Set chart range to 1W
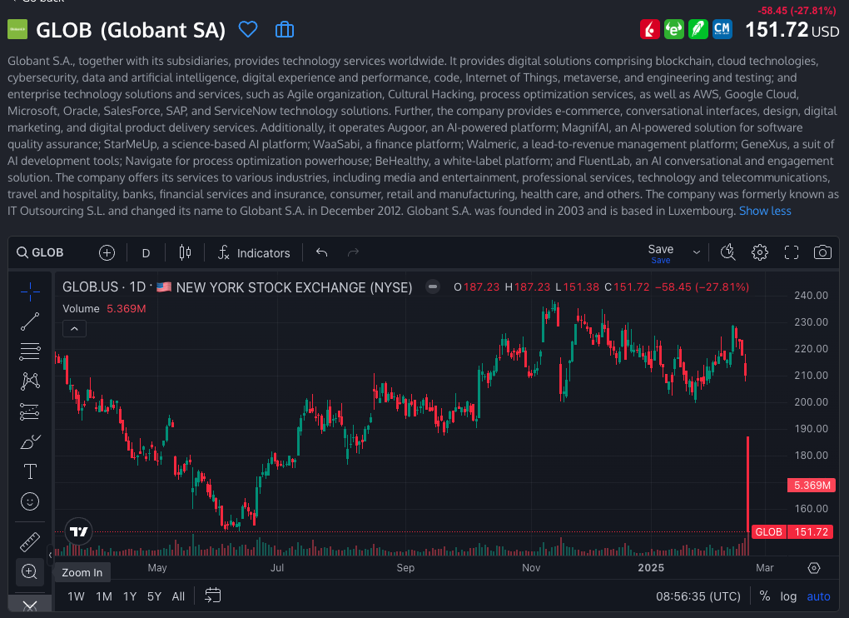The image size is (849, 618). tap(76, 596)
